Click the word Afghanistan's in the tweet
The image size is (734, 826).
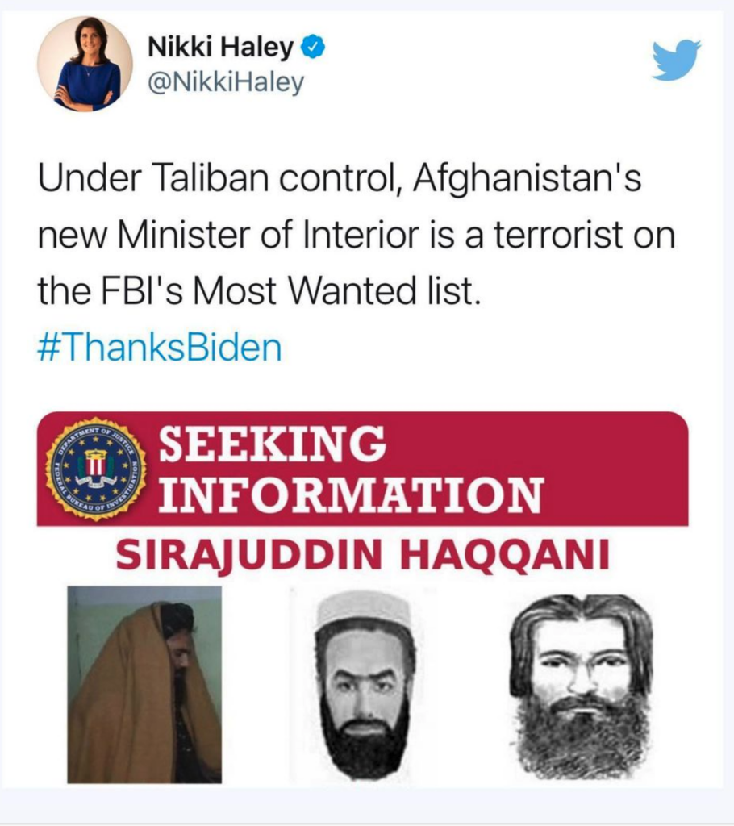point(528,180)
